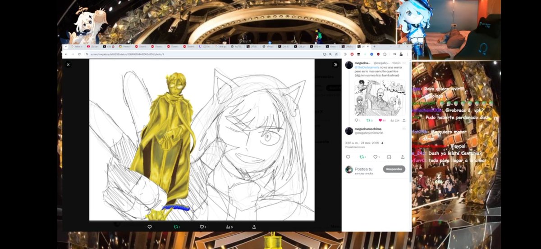
Task: Click the Responder button
Action: pos(394,169)
